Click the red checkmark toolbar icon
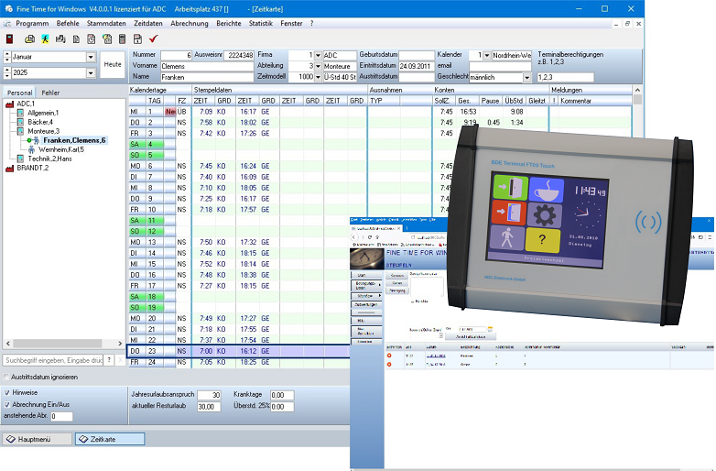Viewport: 716px width, 471px height. pyautogui.click(x=153, y=38)
